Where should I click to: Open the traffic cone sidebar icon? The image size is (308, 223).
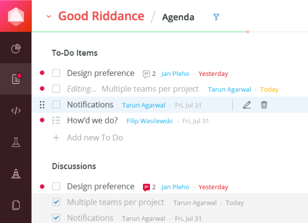pyautogui.click(x=16, y=173)
